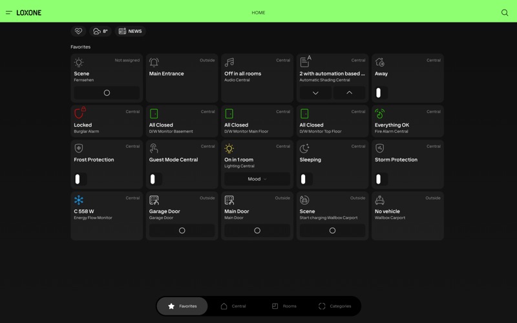The width and height of the screenshot is (517, 323).
Task: Start charging Wallbox Carport circle button
Action: (332, 231)
